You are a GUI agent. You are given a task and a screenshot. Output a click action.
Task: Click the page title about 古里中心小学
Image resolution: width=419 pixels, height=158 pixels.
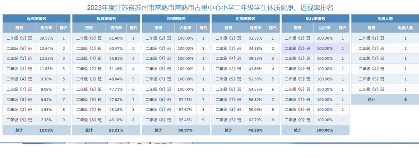click(x=210, y=8)
